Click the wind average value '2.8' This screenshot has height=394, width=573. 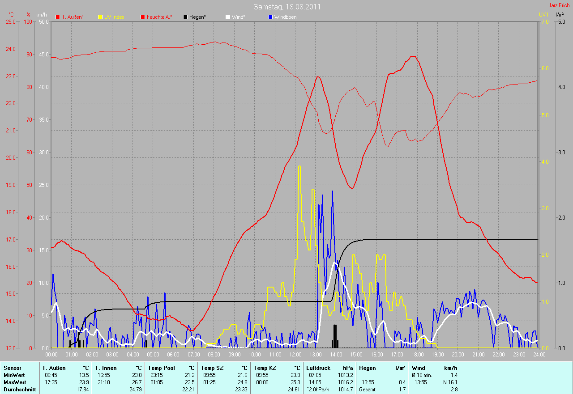click(x=454, y=390)
